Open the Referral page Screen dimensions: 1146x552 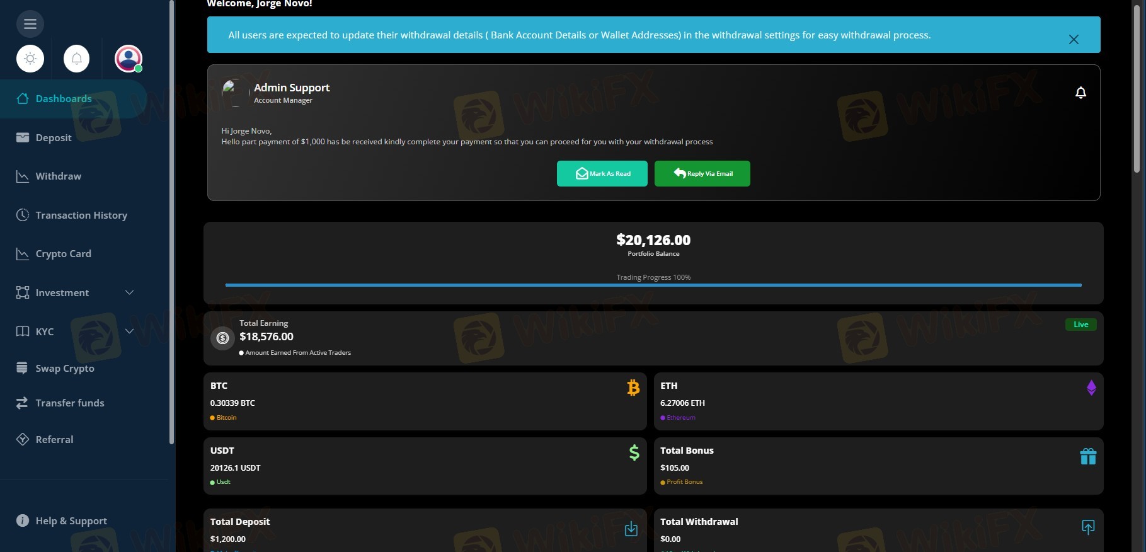pyautogui.click(x=55, y=440)
